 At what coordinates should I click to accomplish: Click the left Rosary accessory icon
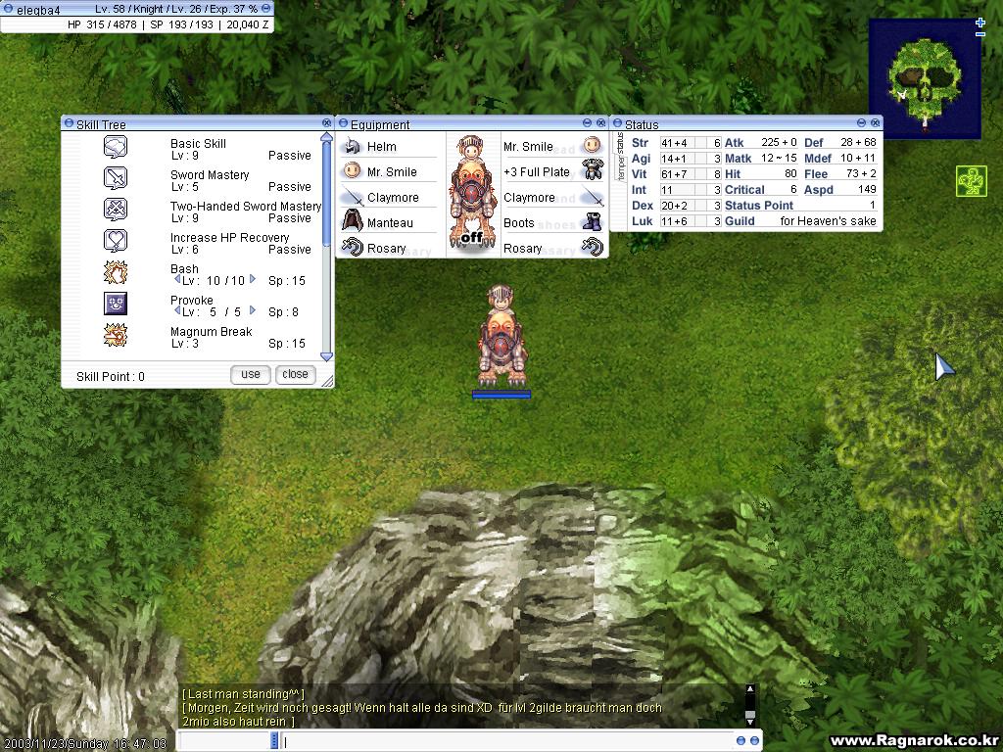point(352,247)
